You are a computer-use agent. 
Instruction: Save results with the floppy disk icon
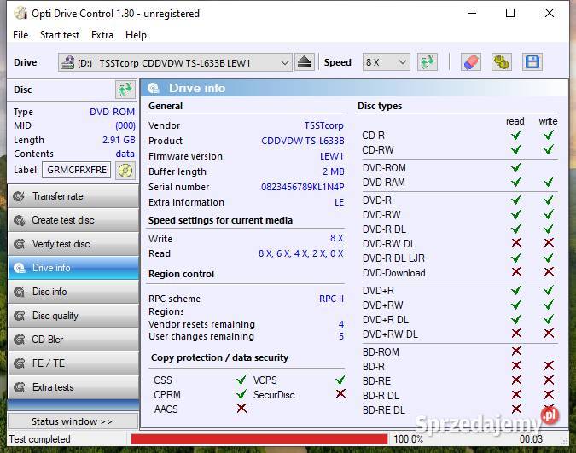[x=532, y=62]
